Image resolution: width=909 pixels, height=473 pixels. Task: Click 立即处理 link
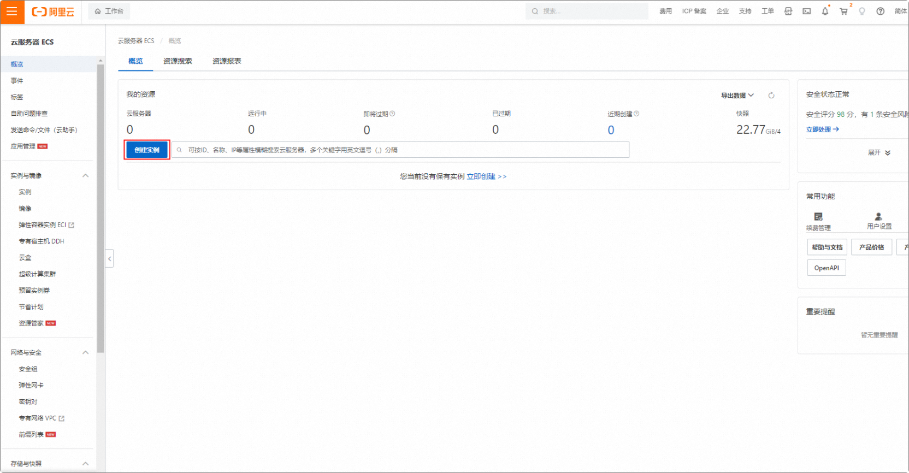click(x=818, y=129)
